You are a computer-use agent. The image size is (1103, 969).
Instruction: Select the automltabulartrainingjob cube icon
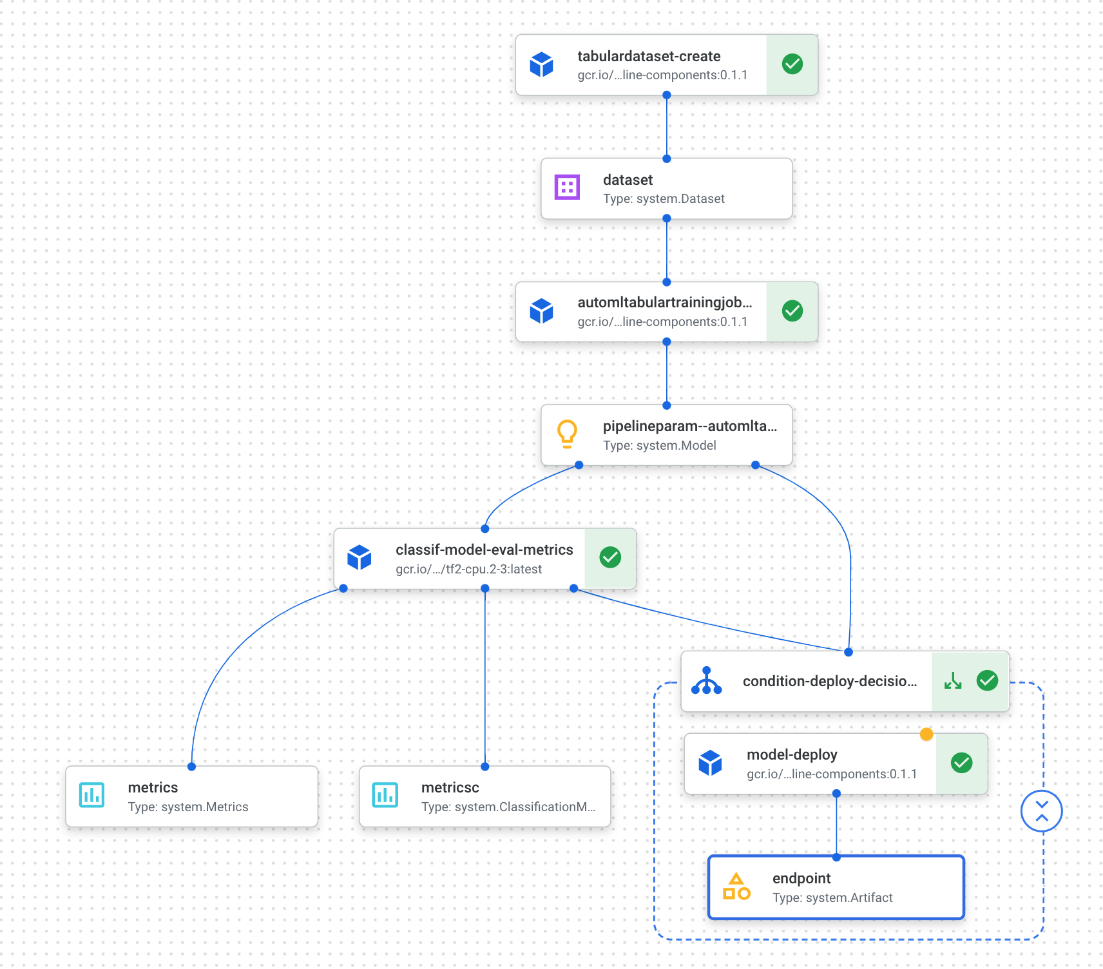point(541,311)
